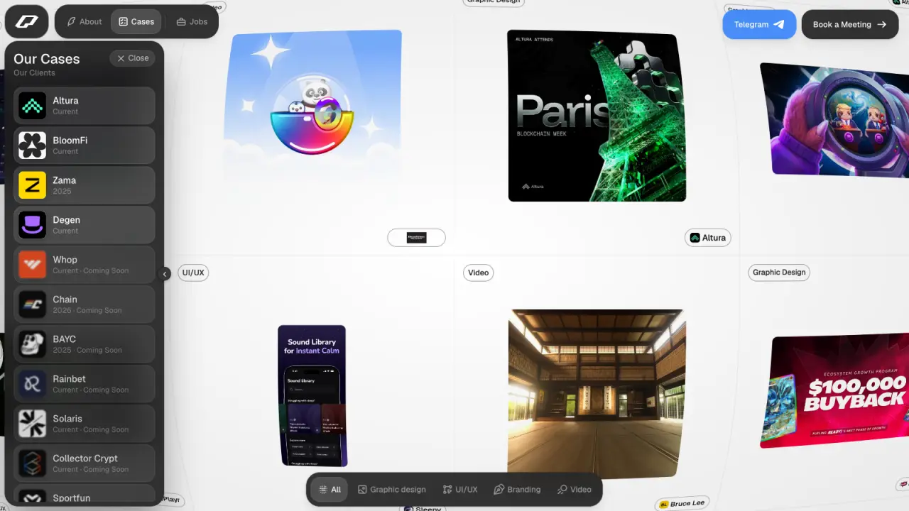Collapse the side panel with chevron
Image resolution: width=909 pixels, height=511 pixels.
coord(165,274)
